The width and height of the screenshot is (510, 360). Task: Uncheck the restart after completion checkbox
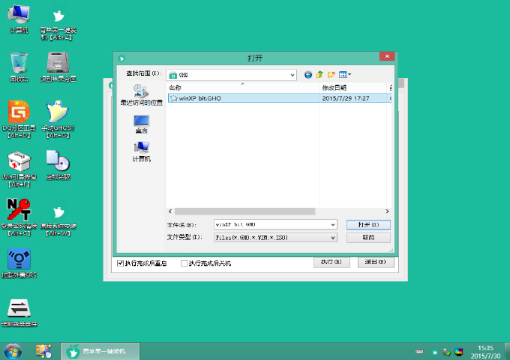pyautogui.click(x=120, y=263)
